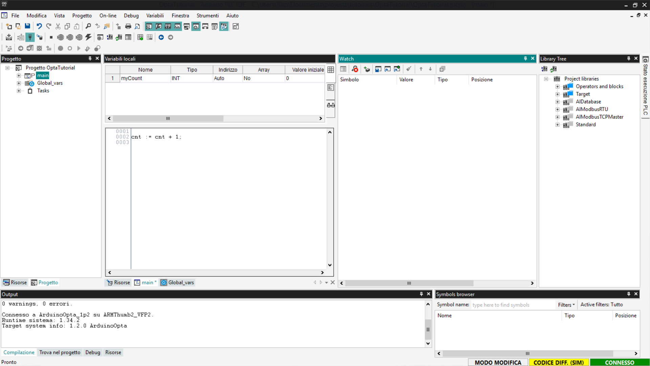Toggle the Connect to target plug button
The width and height of the screenshot is (650, 366).
pyautogui.click(x=30, y=37)
